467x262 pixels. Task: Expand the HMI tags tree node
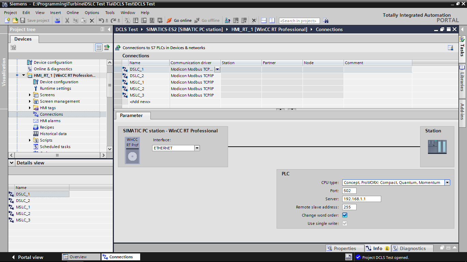click(x=30, y=108)
